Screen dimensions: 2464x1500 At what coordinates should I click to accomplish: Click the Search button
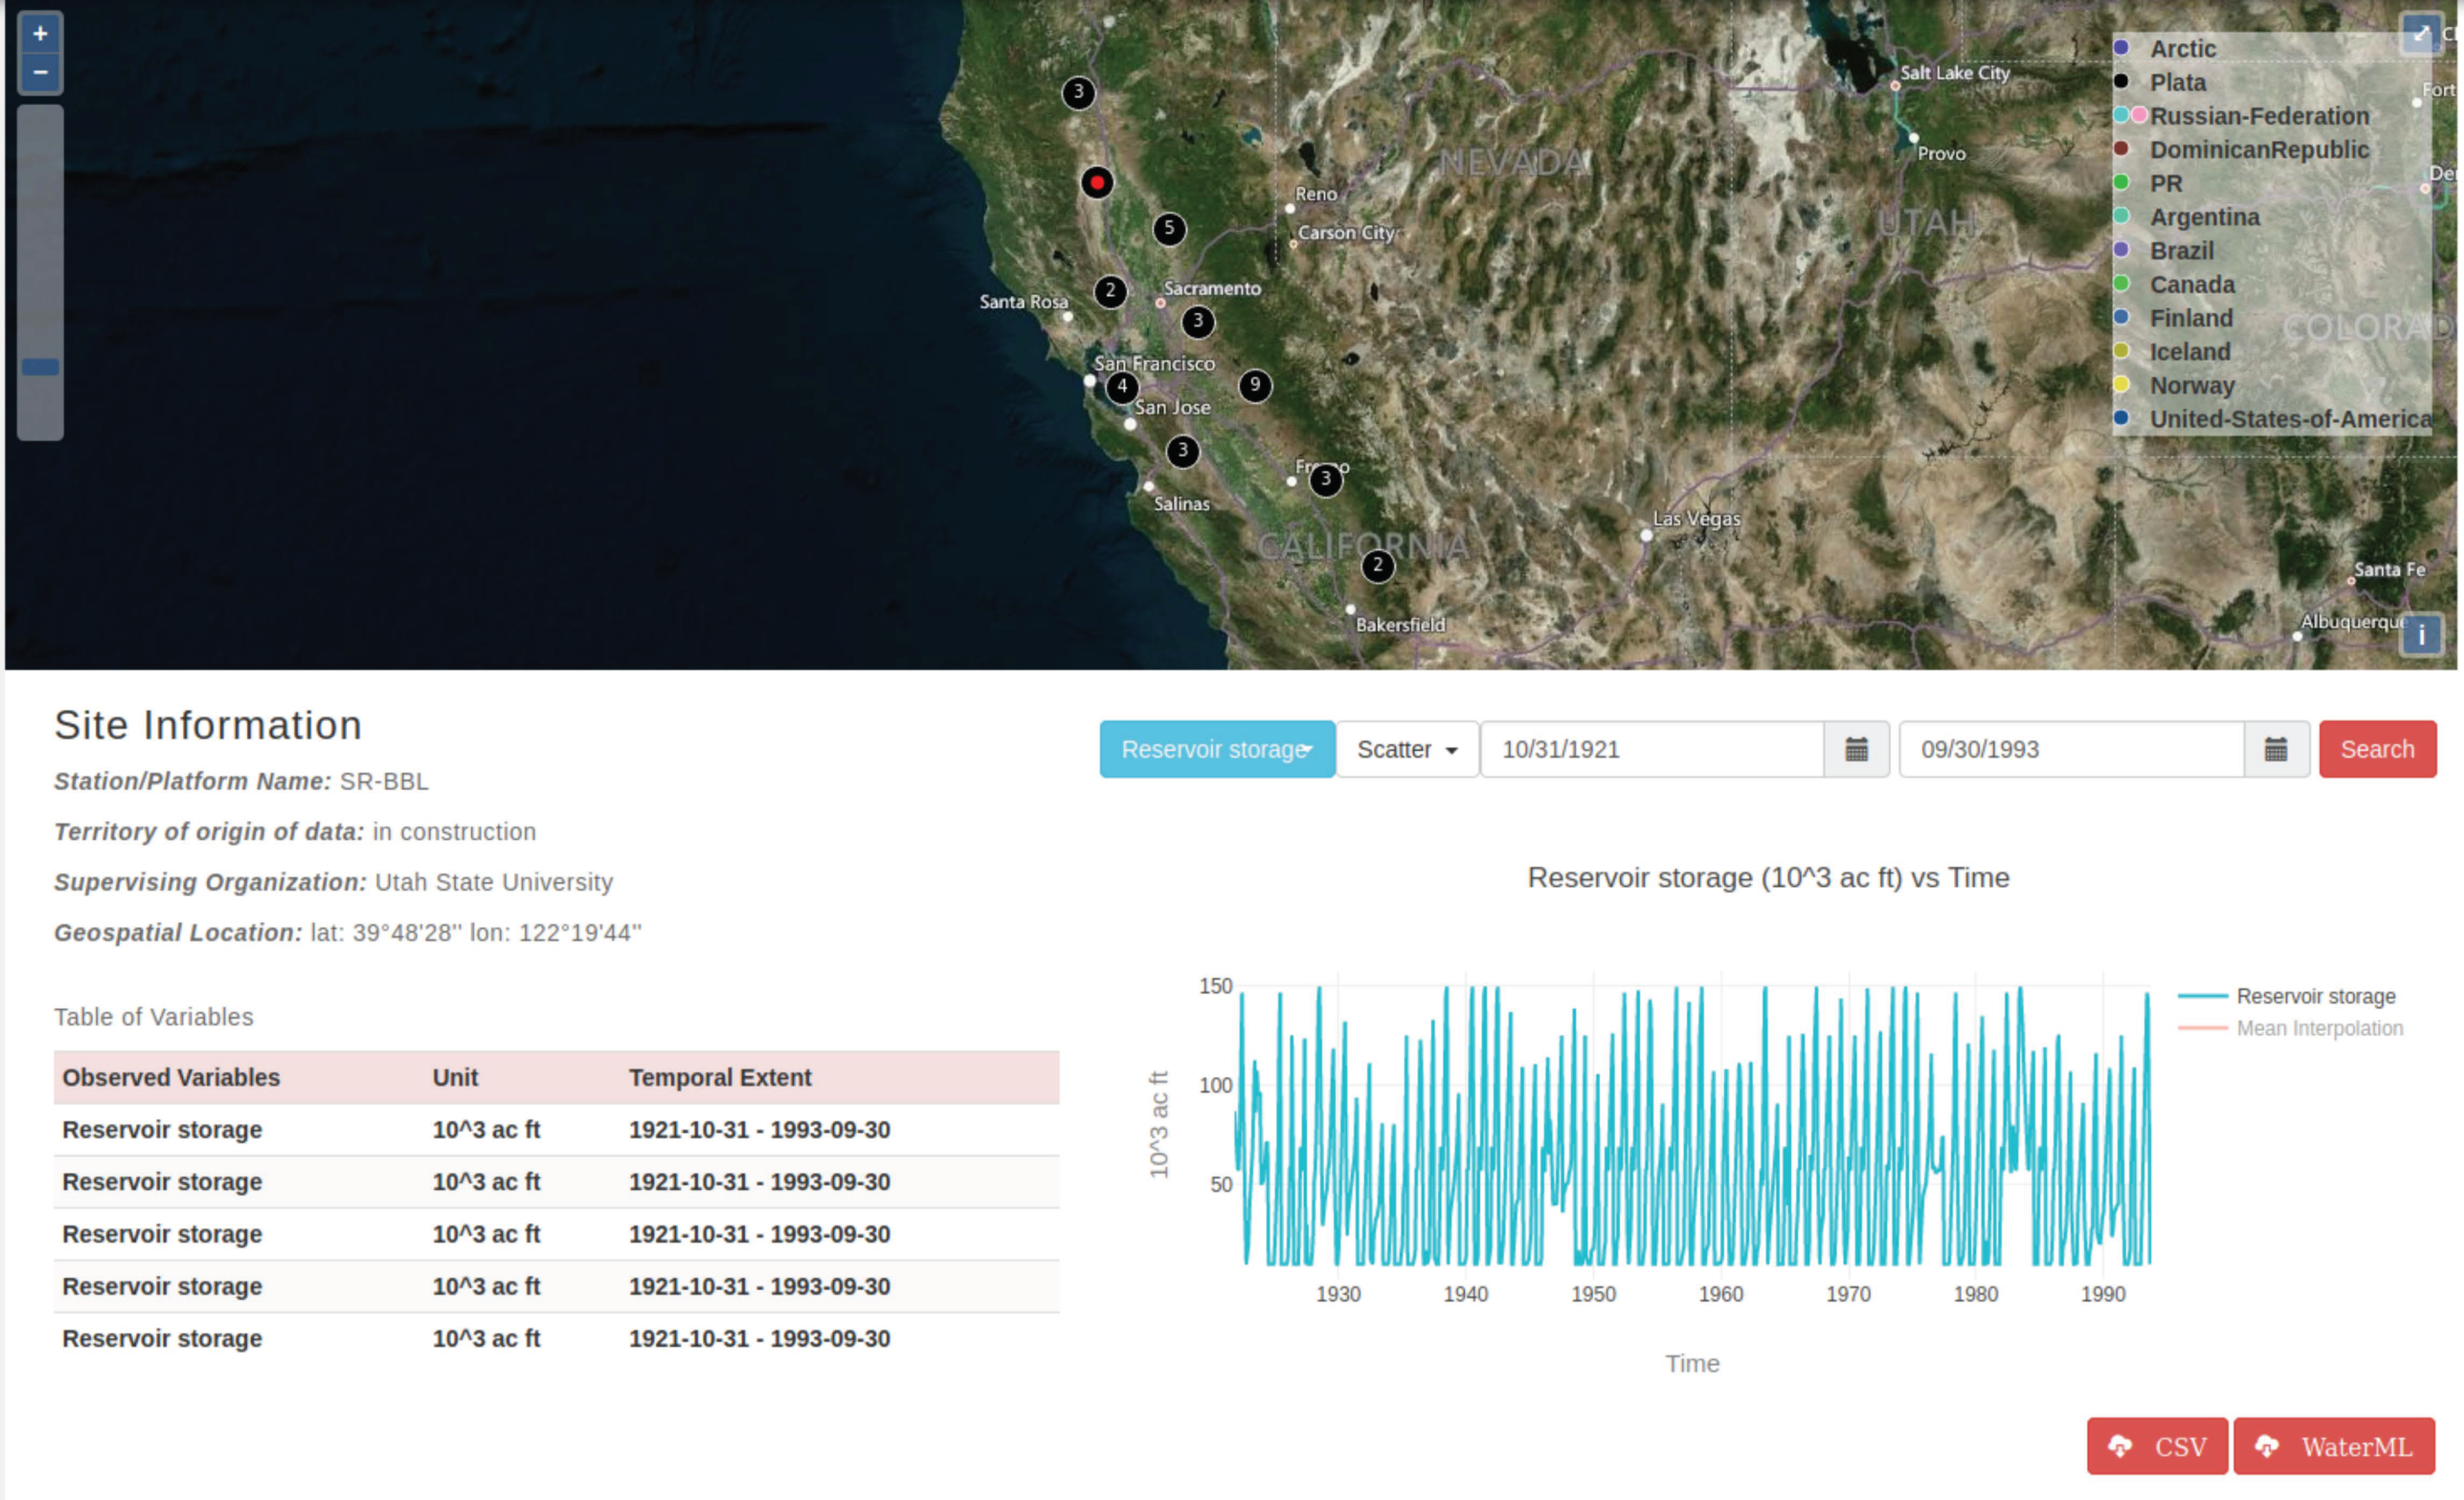pyautogui.click(x=2376, y=750)
